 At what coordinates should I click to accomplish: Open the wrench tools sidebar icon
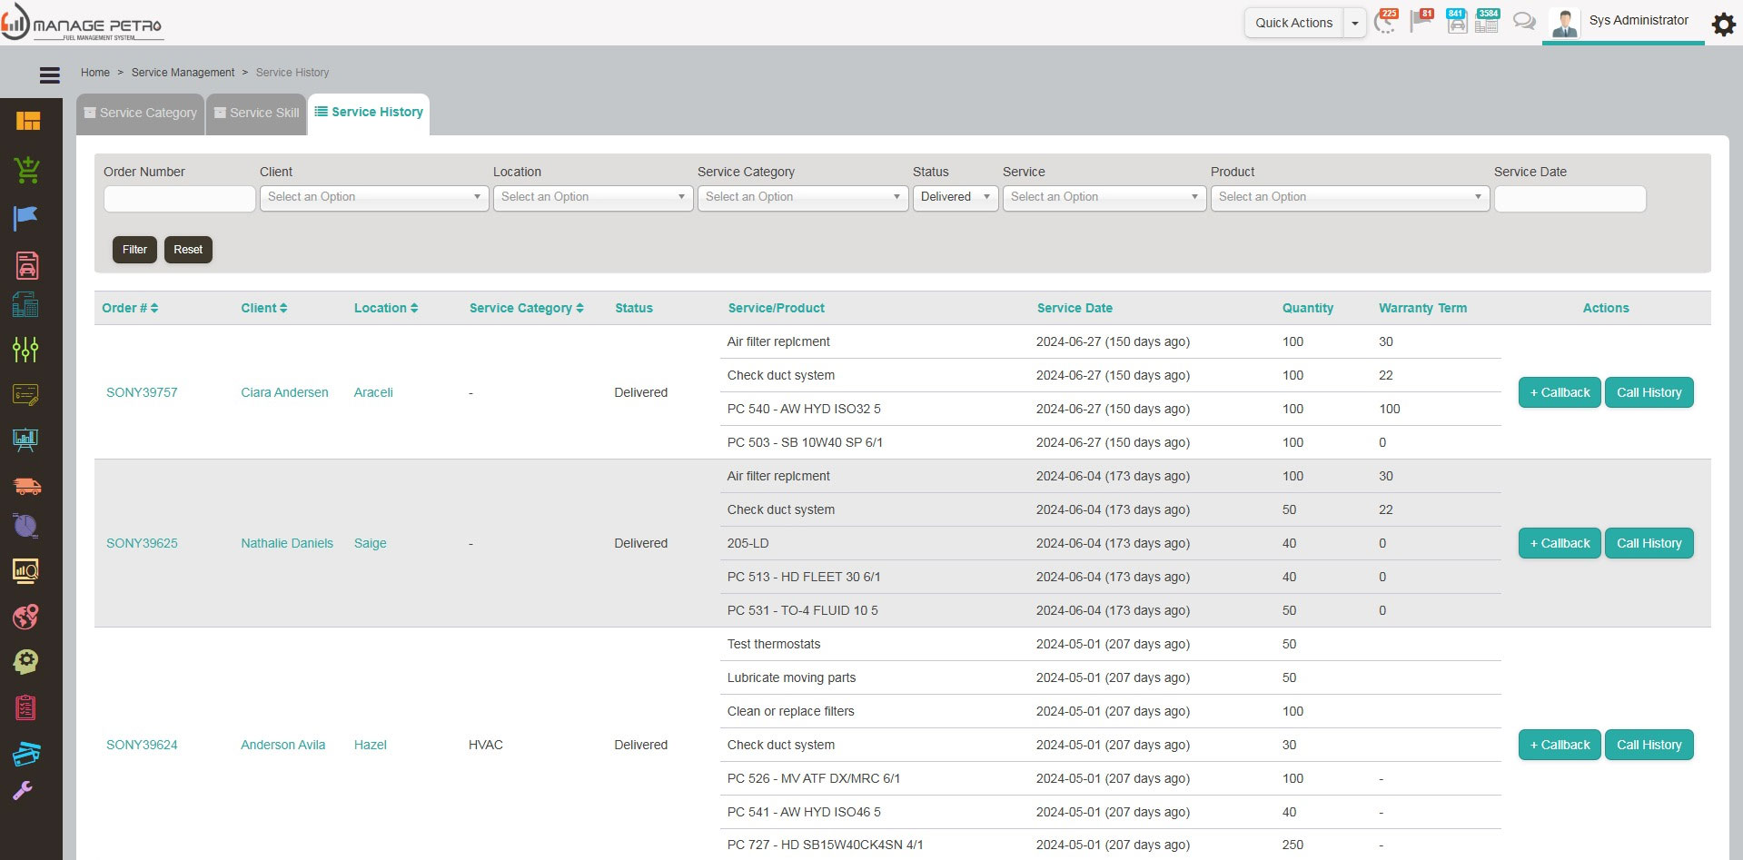pos(24,790)
